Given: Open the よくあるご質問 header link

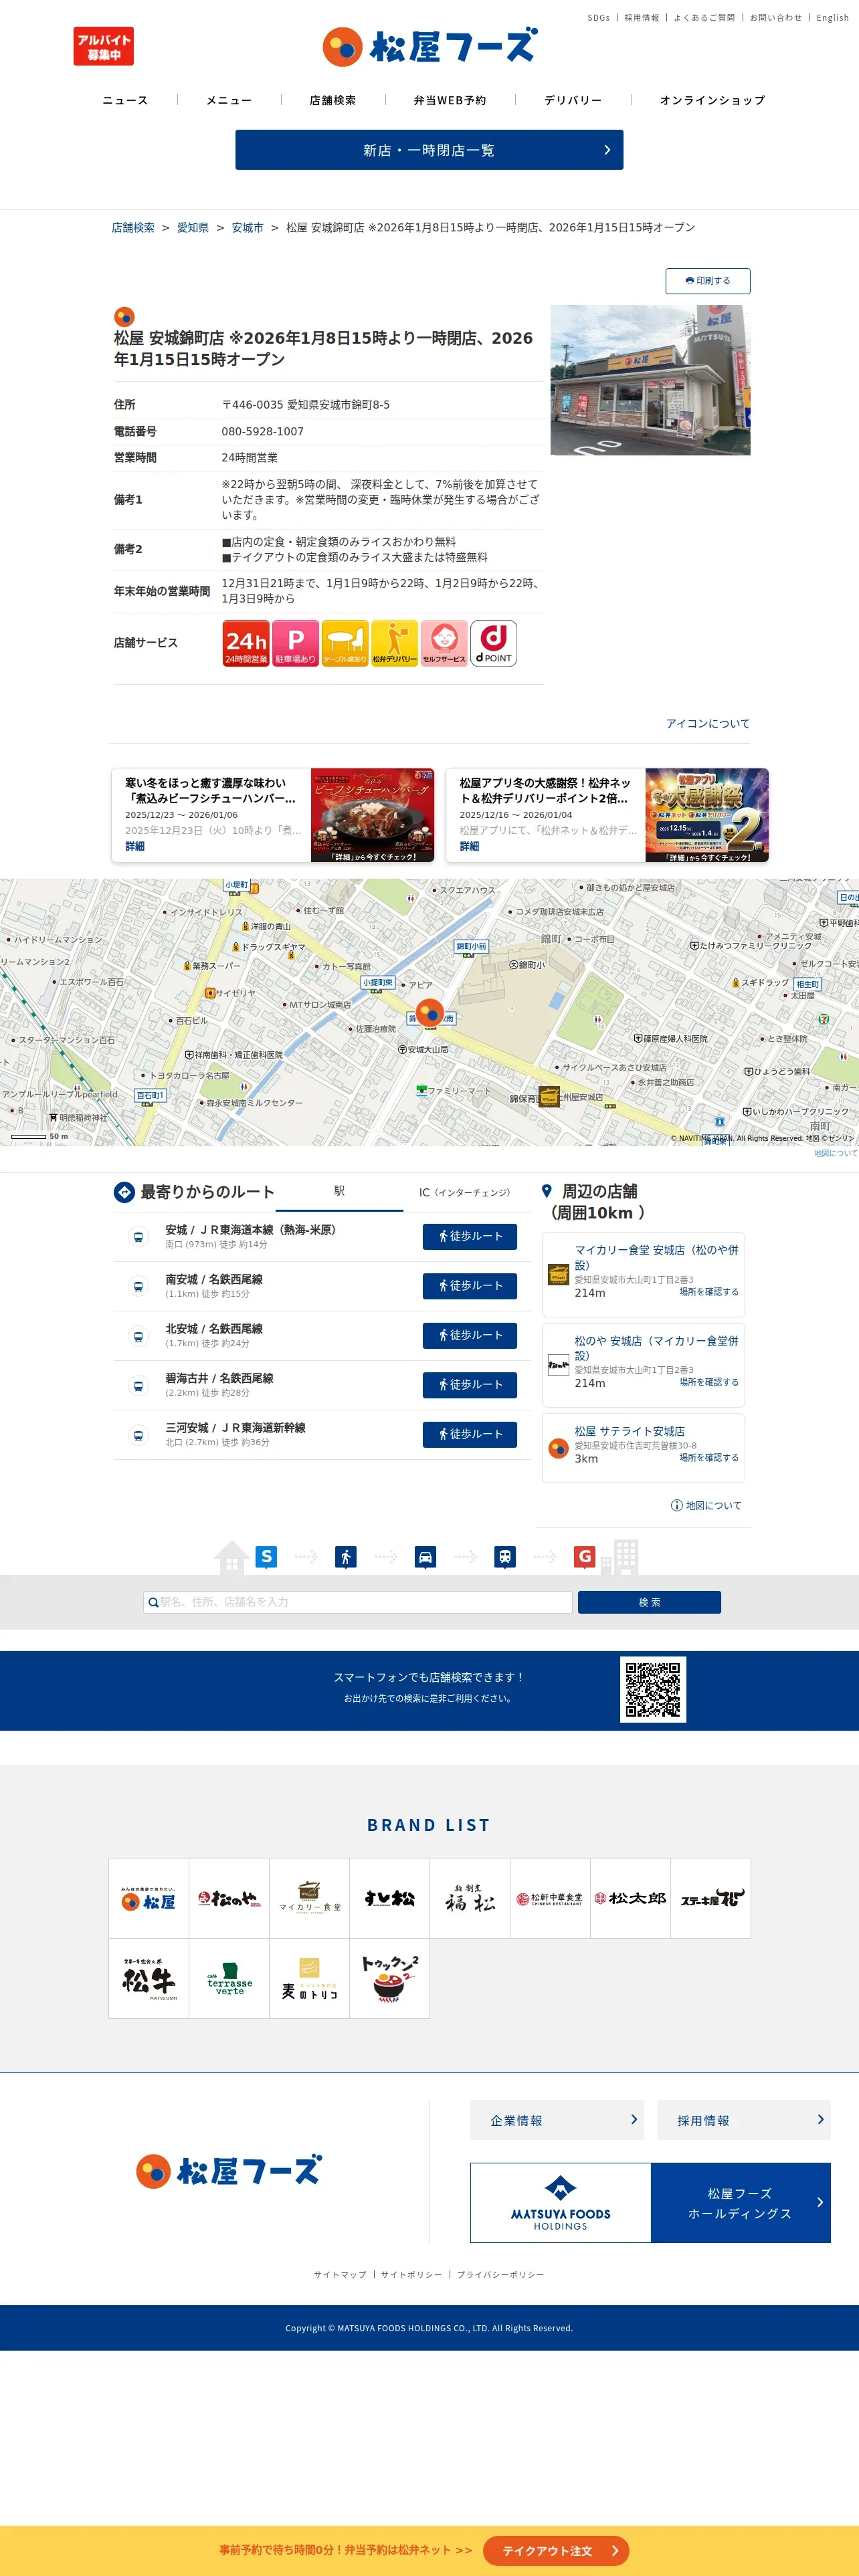Looking at the screenshot, I should click(704, 18).
